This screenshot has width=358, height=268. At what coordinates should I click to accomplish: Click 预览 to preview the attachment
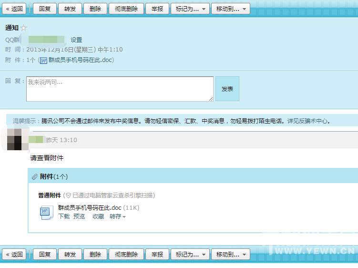click(x=79, y=216)
